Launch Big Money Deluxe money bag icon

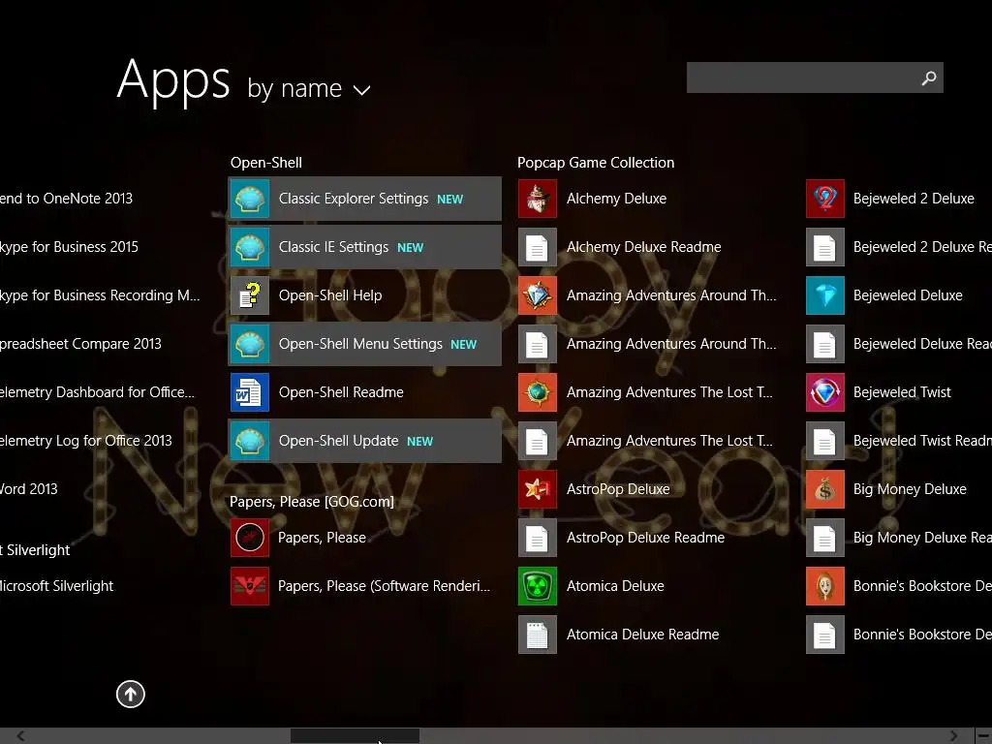[825, 489]
